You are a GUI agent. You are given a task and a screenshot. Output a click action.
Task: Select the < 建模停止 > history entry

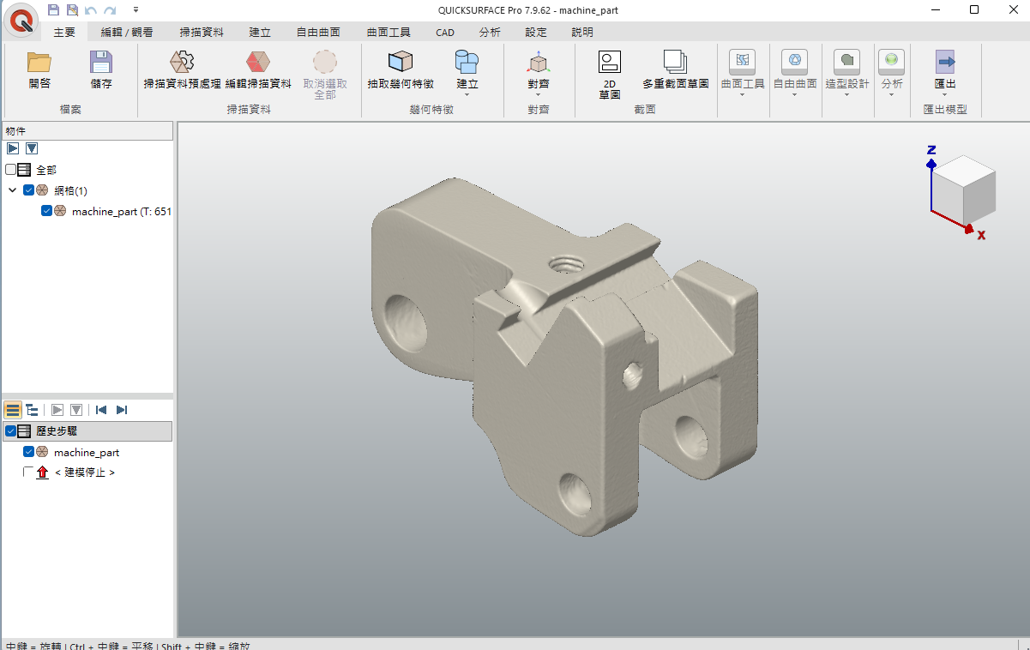point(84,472)
